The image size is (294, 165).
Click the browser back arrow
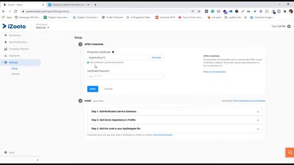coord(4,11)
